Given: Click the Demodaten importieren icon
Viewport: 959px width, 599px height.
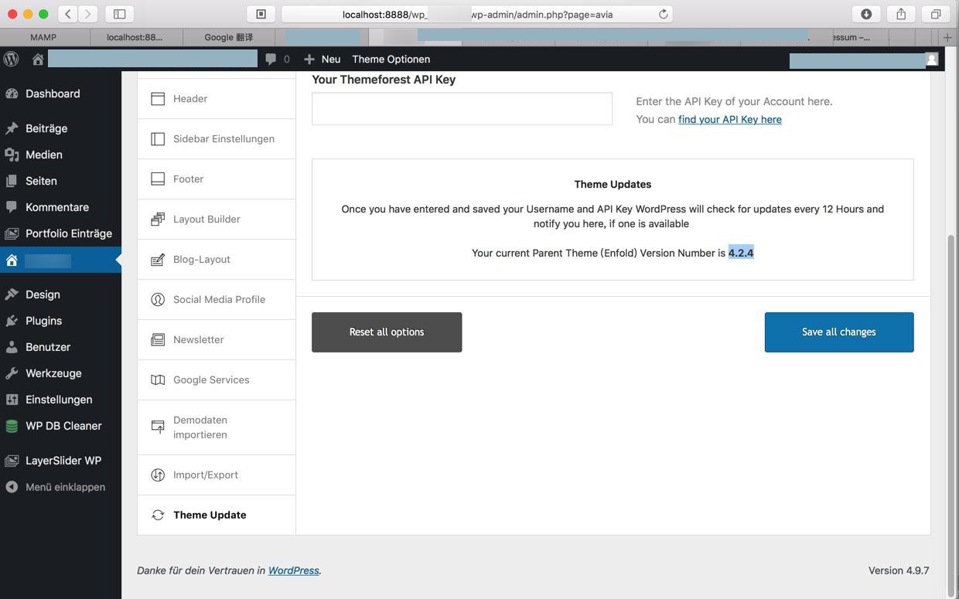Looking at the screenshot, I should click(x=158, y=427).
